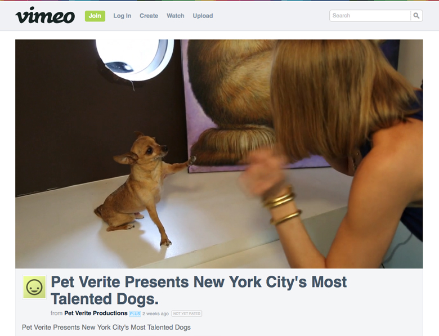Open the Upload menu item
This screenshot has height=336, width=439.
203,16
